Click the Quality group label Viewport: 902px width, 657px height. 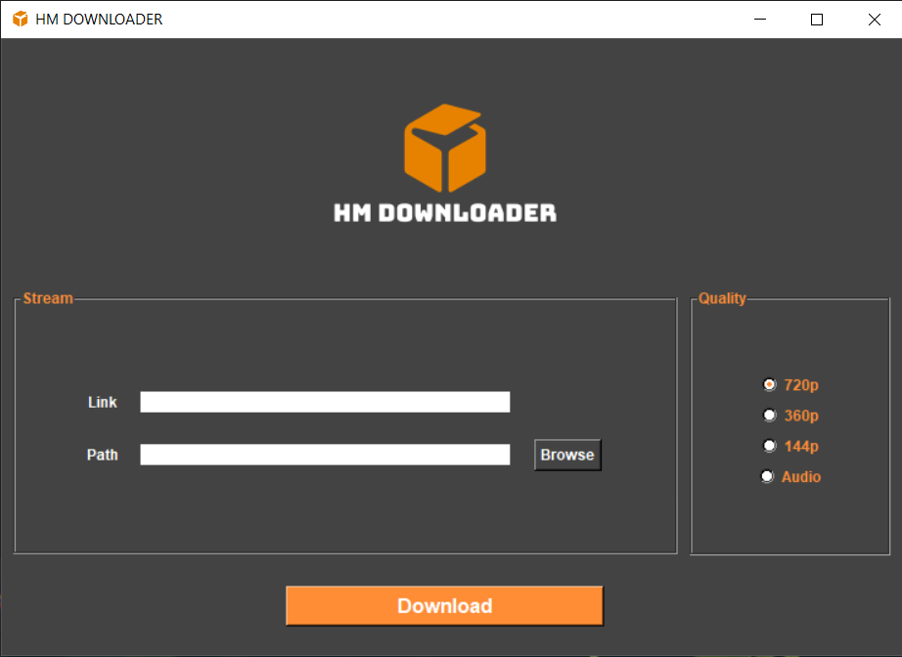[x=722, y=298]
